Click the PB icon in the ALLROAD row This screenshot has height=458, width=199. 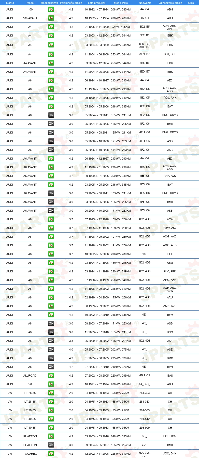tap(51, 376)
